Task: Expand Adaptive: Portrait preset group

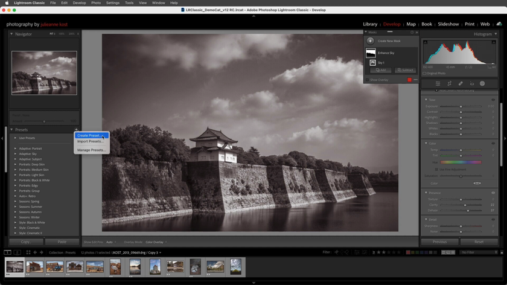Action: coord(15,149)
